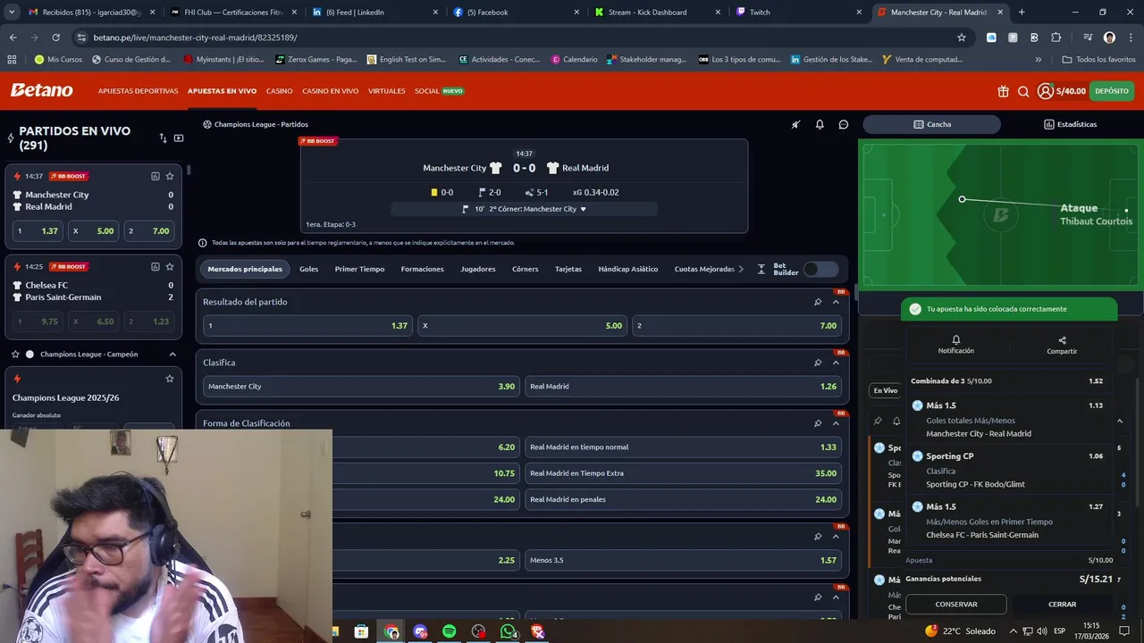
Task: Click the En Vivo filter chip
Action: (886, 390)
